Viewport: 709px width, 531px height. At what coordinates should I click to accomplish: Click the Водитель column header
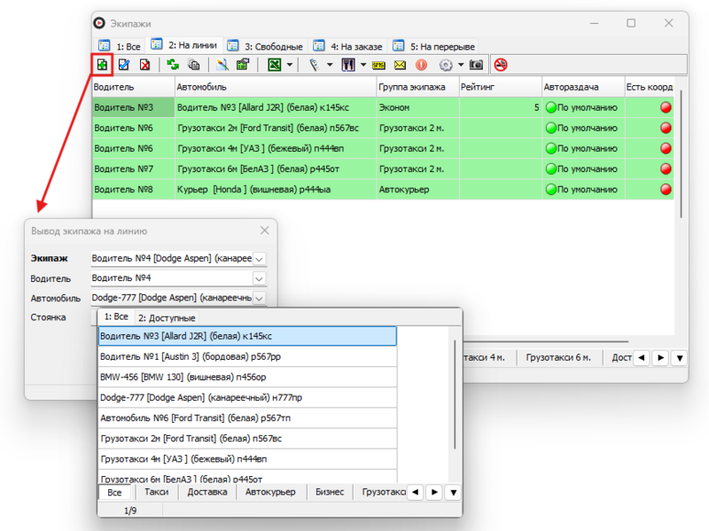pyautogui.click(x=134, y=87)
